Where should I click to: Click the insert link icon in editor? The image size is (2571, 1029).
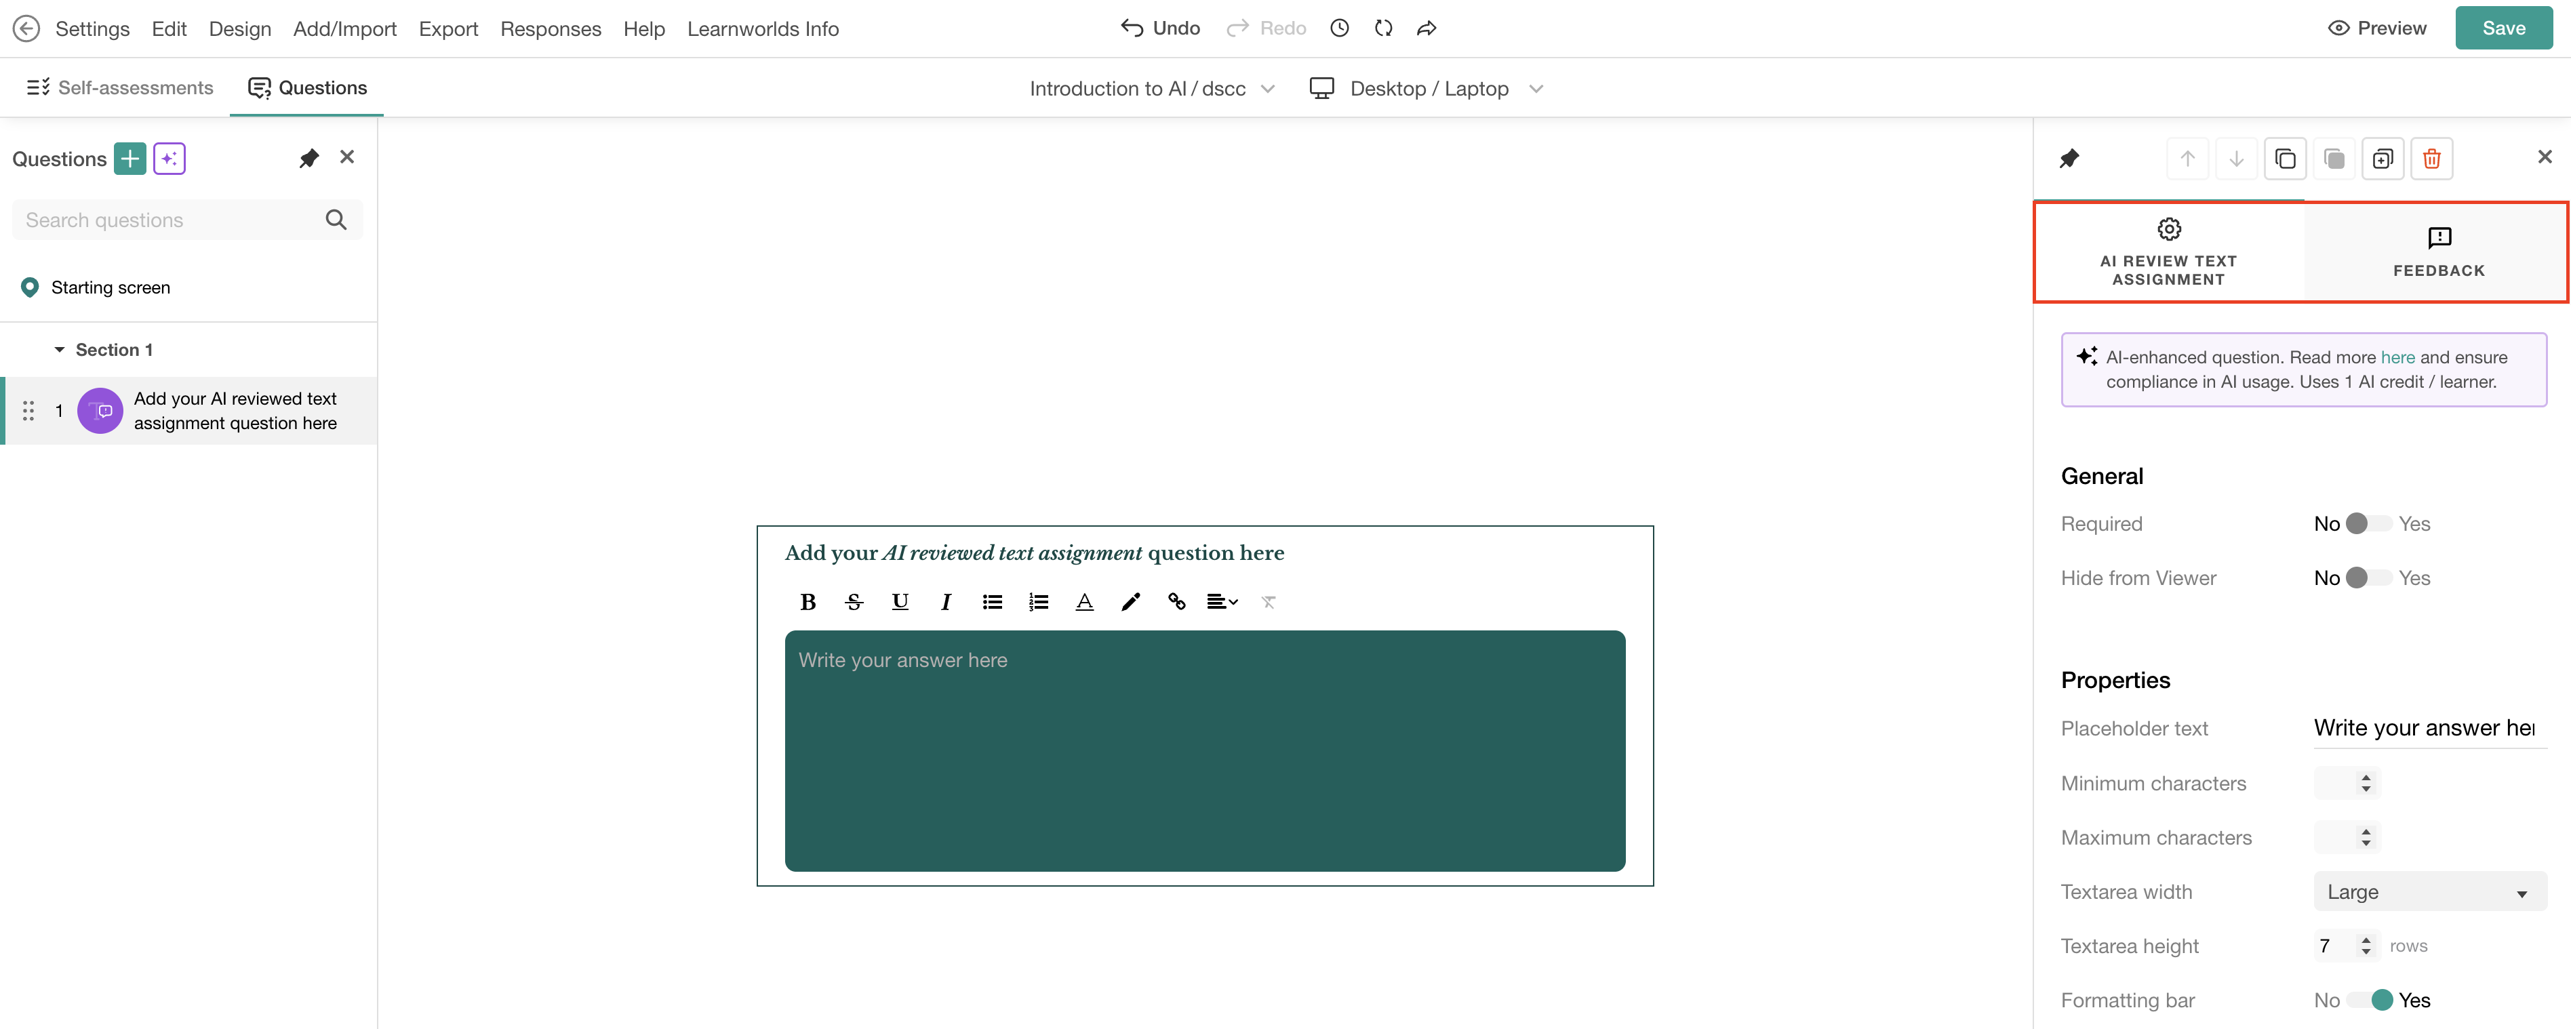[1177, 602]
